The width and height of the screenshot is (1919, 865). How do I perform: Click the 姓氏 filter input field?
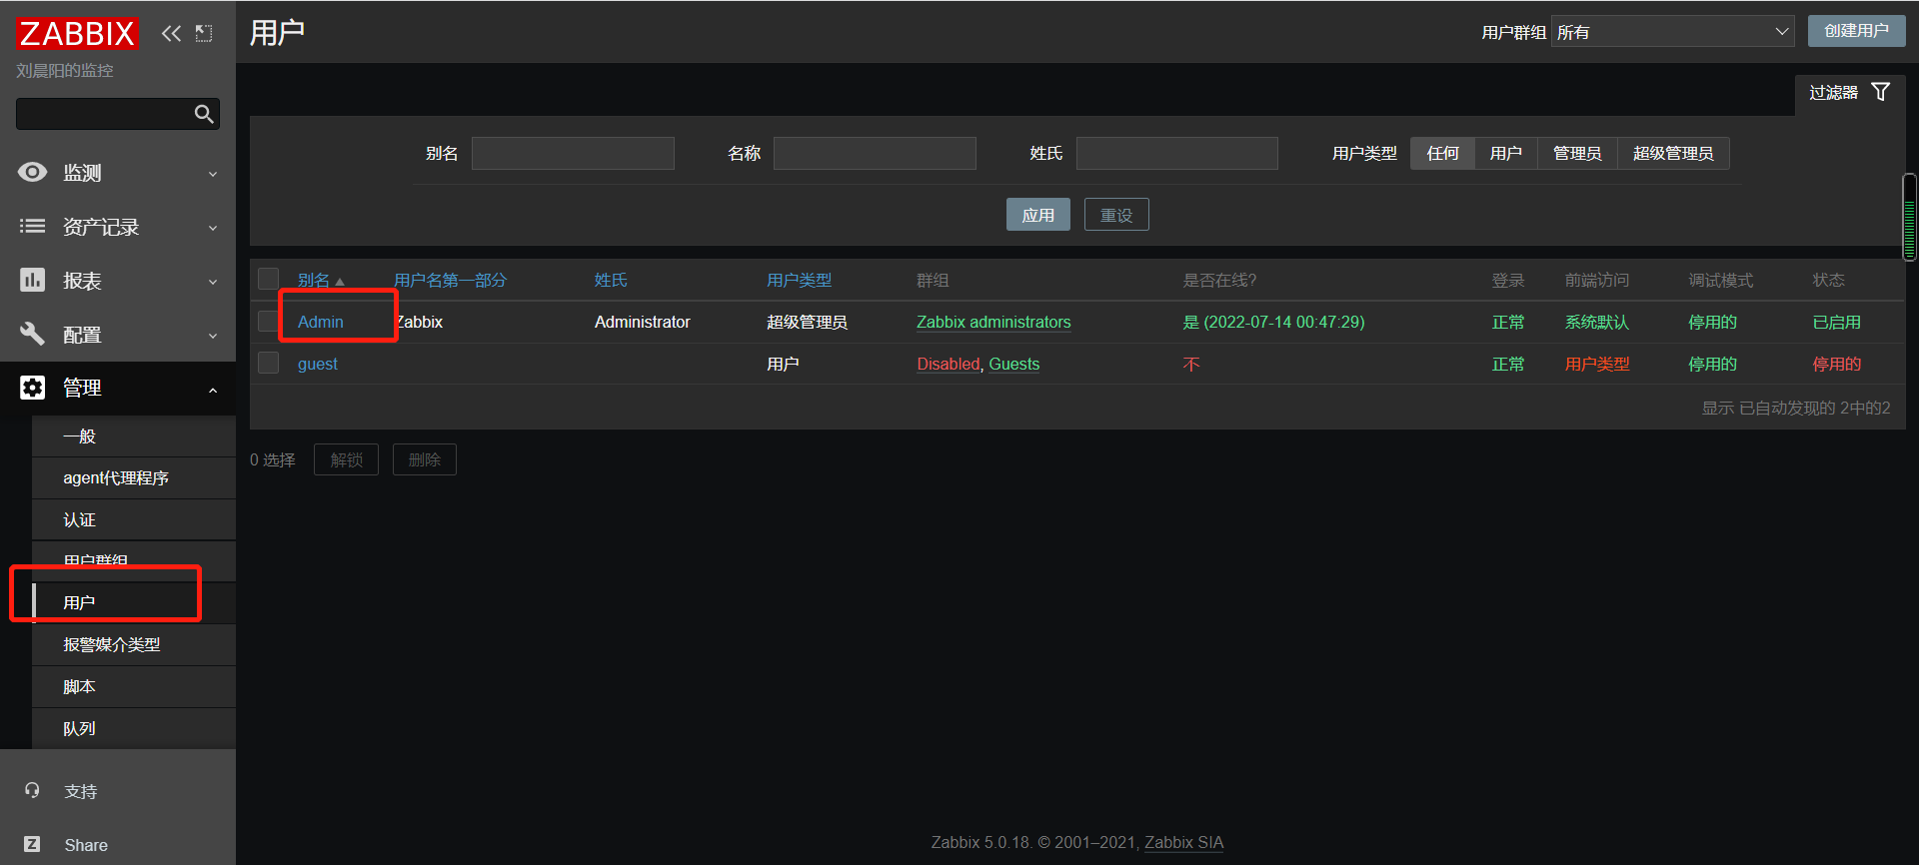1177,153
